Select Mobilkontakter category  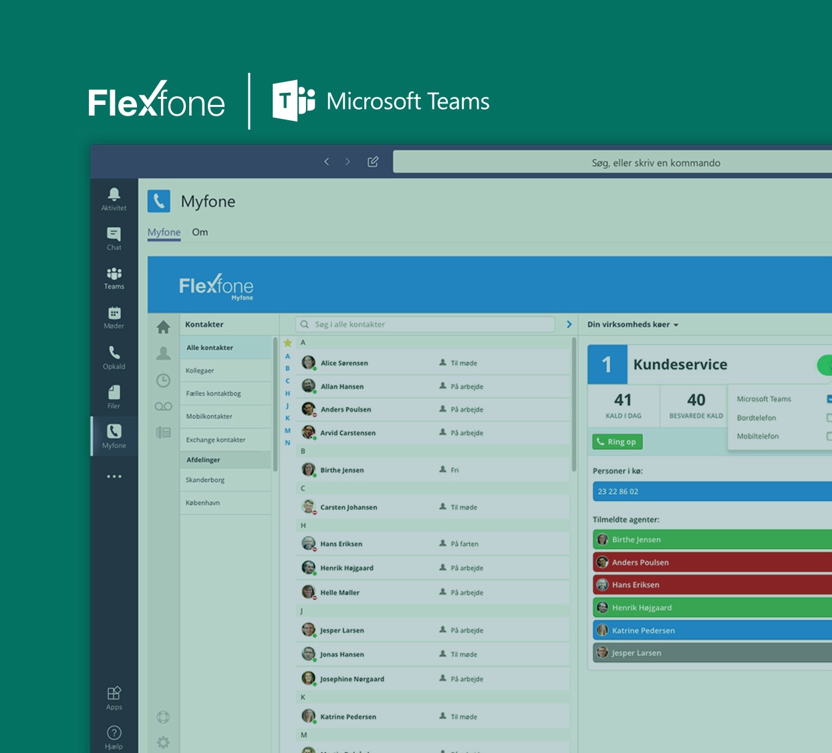tap(226, 416)
